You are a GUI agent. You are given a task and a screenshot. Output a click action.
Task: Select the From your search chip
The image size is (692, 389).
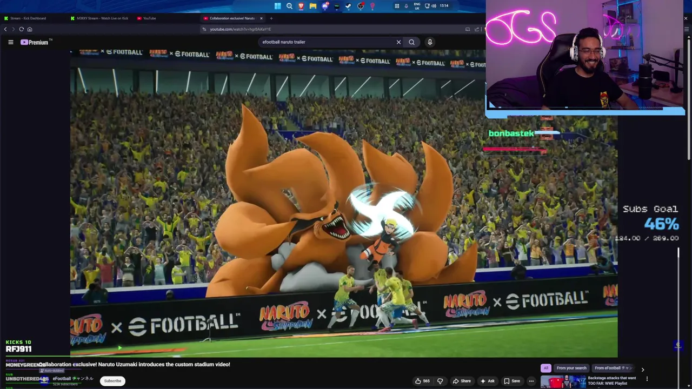point(571,368)
